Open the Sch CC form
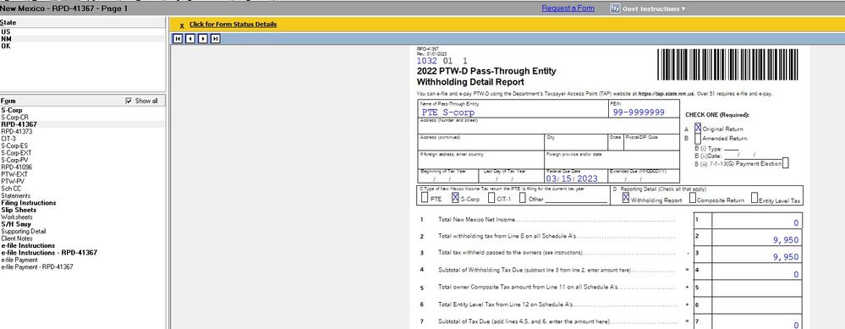 click(82, 189)
